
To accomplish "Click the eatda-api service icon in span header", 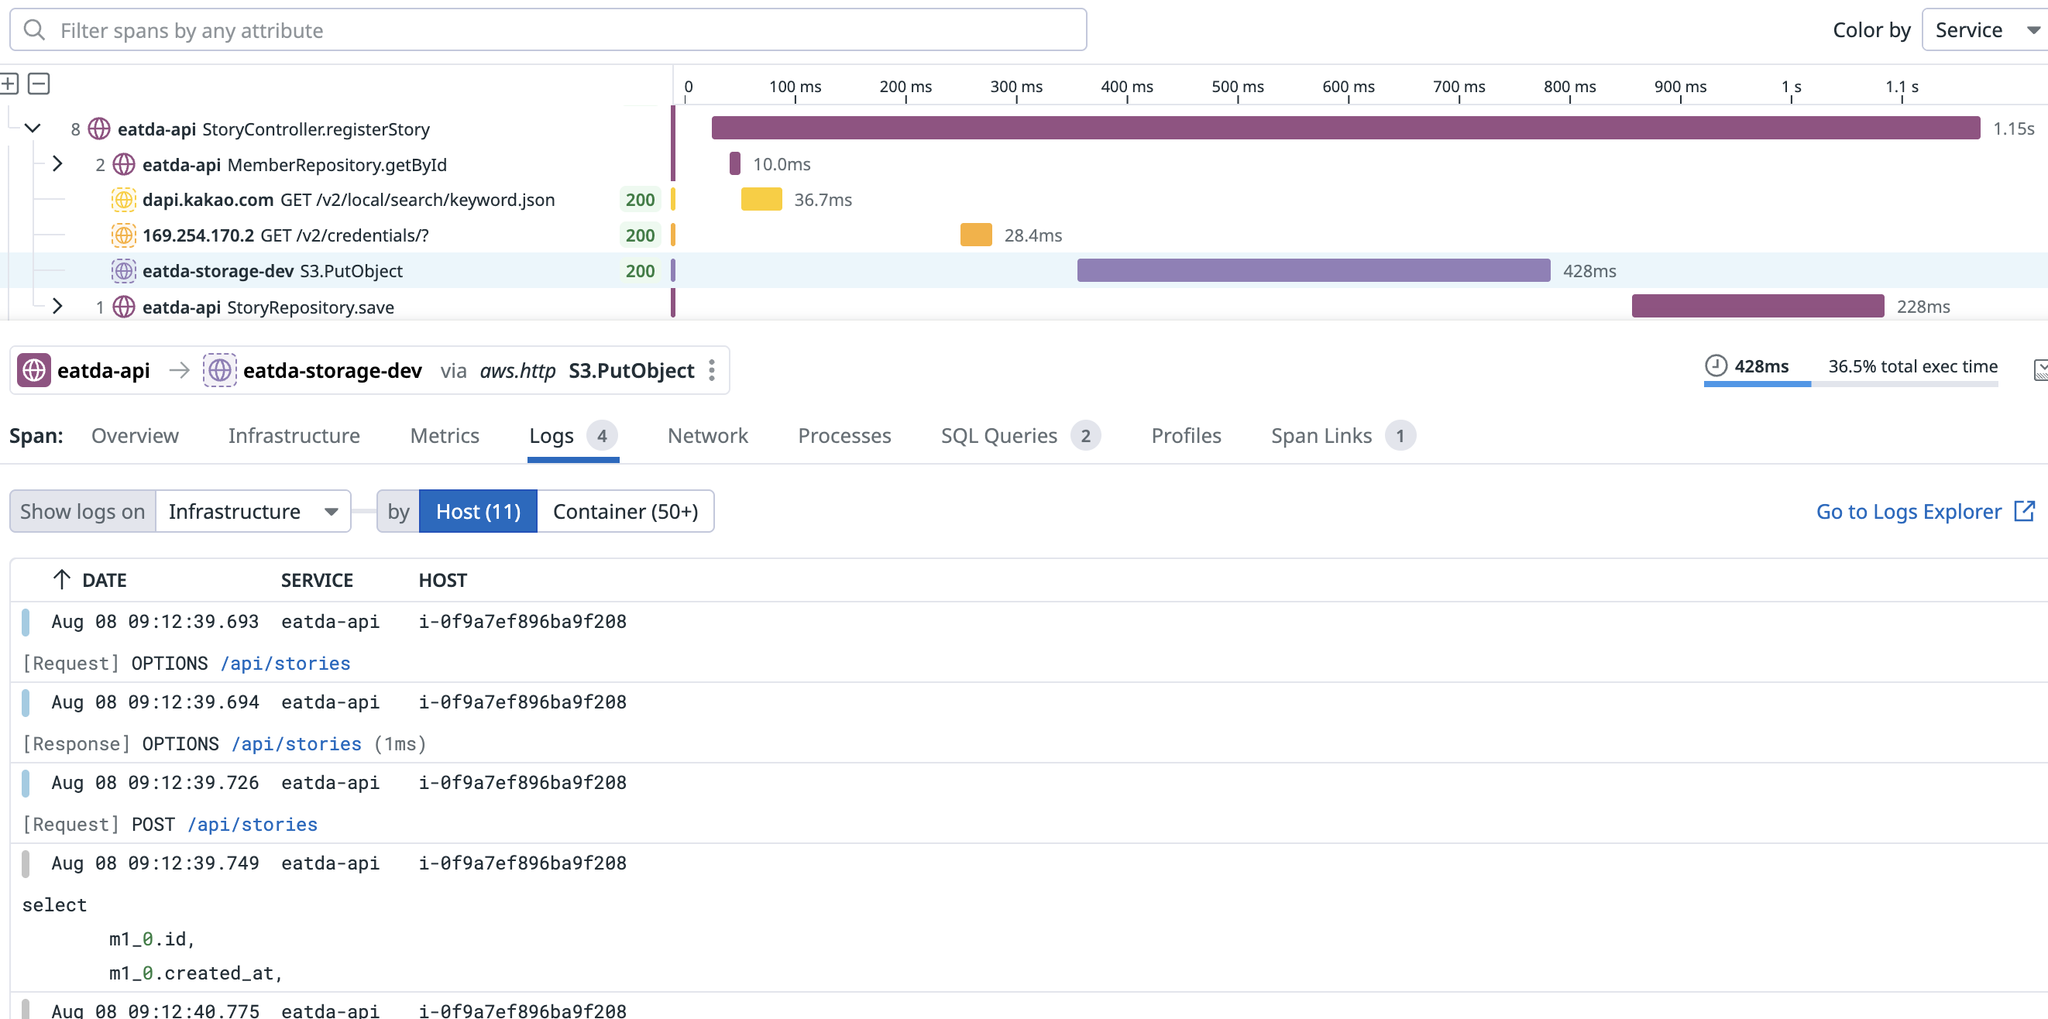I will click(34, 370).
